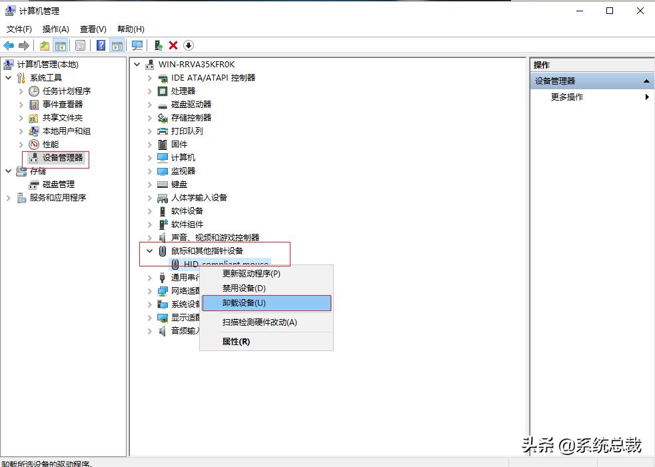Click the back navigation arrow
This screenshot has height=467, width=655.
(8, 45)
